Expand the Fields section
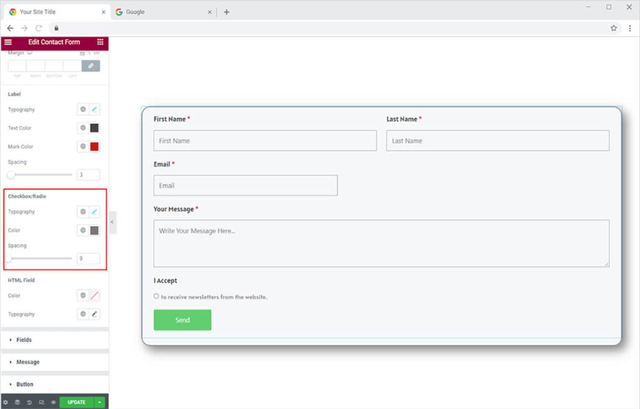The width and height of the screenshot is (640, 409). point(24,340)
